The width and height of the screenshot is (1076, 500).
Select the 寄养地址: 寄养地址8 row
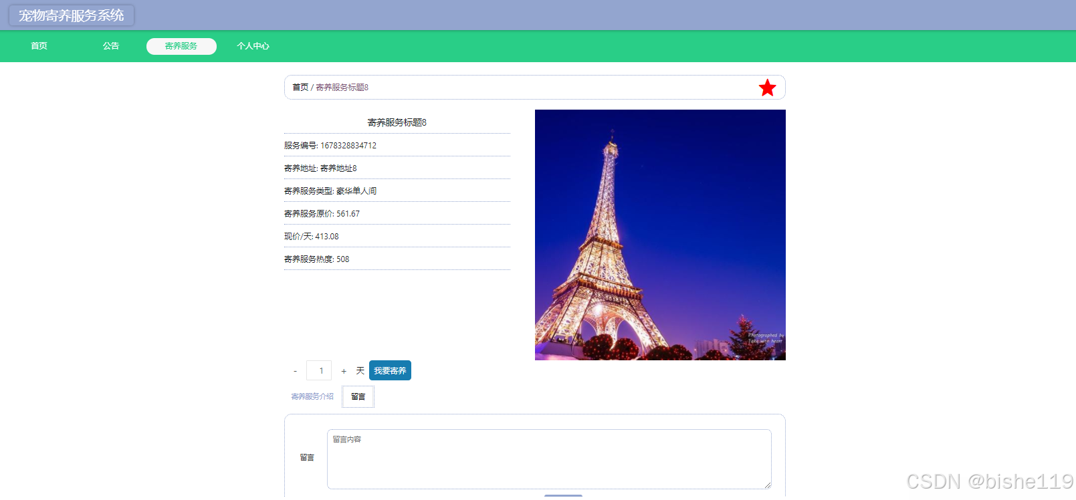coord(397,168)
